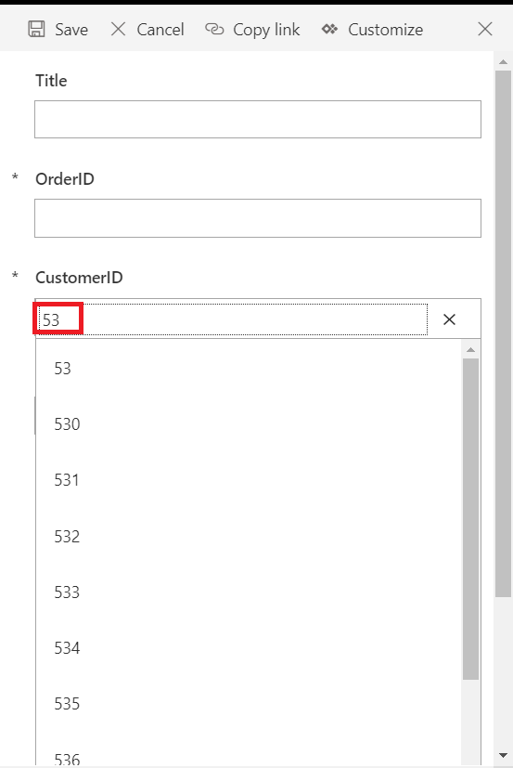Select 535 from the dropdown list
513x768 pixels.
point(249,704)
